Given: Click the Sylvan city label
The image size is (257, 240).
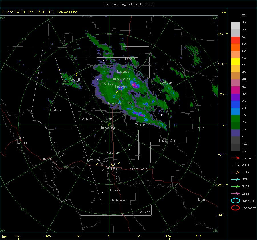Looking at the screenshot, I should [x=109, y=84].
